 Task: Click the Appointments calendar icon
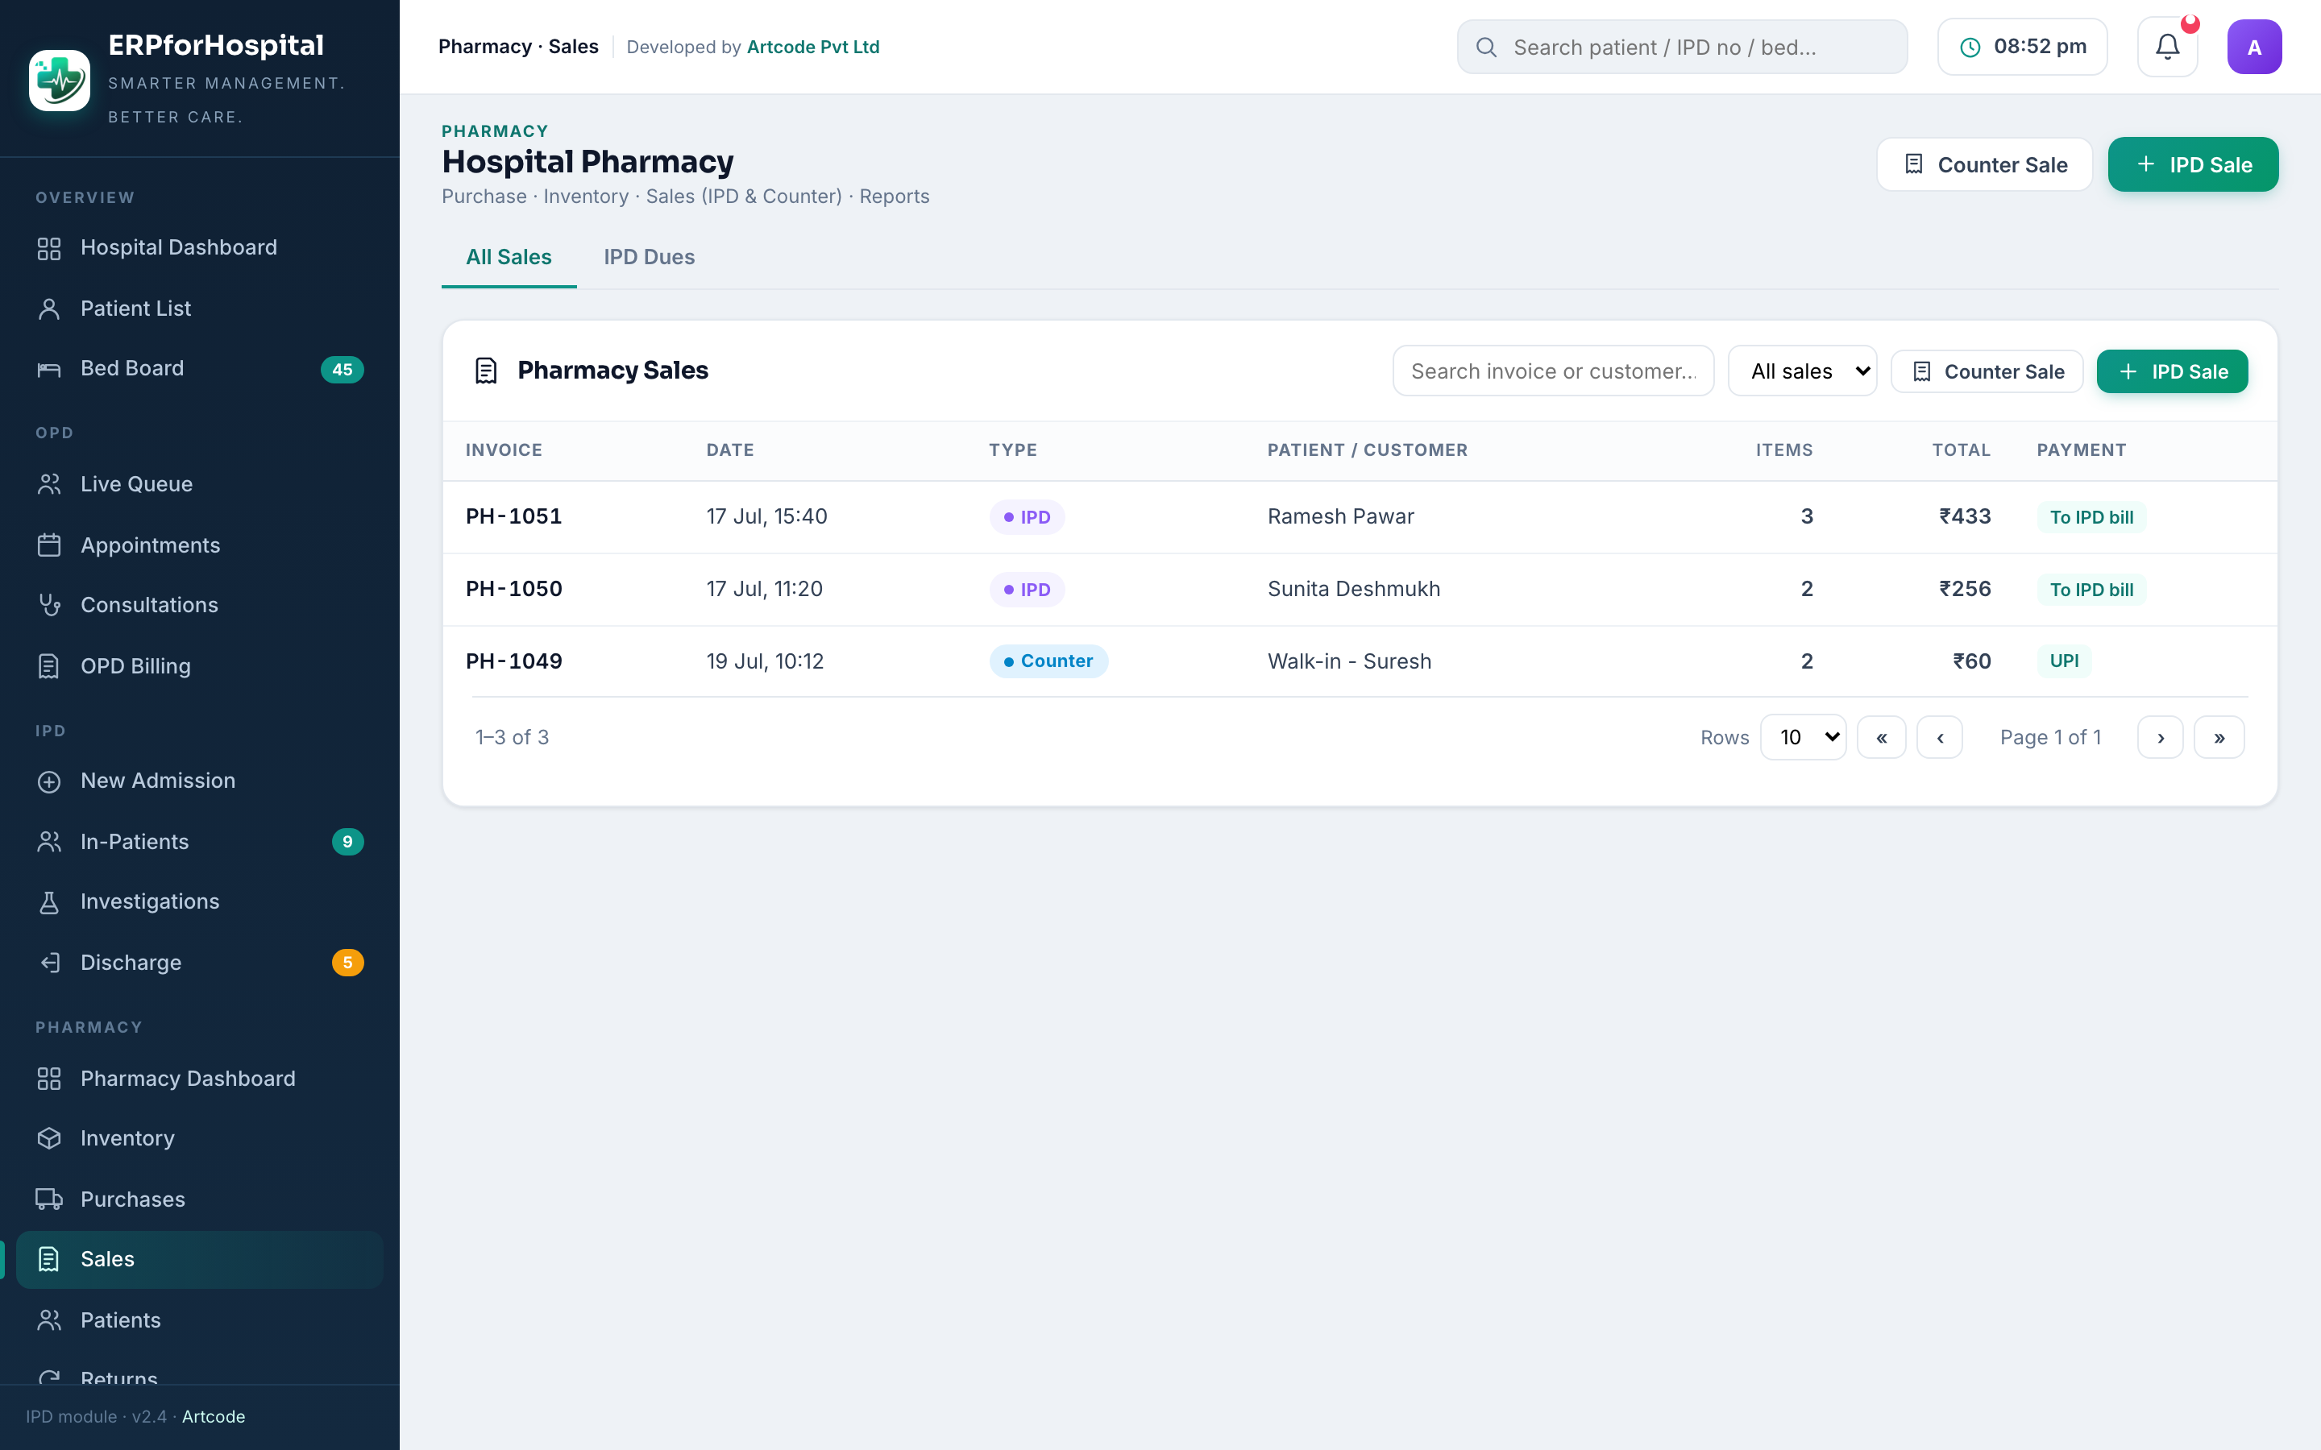49,545
